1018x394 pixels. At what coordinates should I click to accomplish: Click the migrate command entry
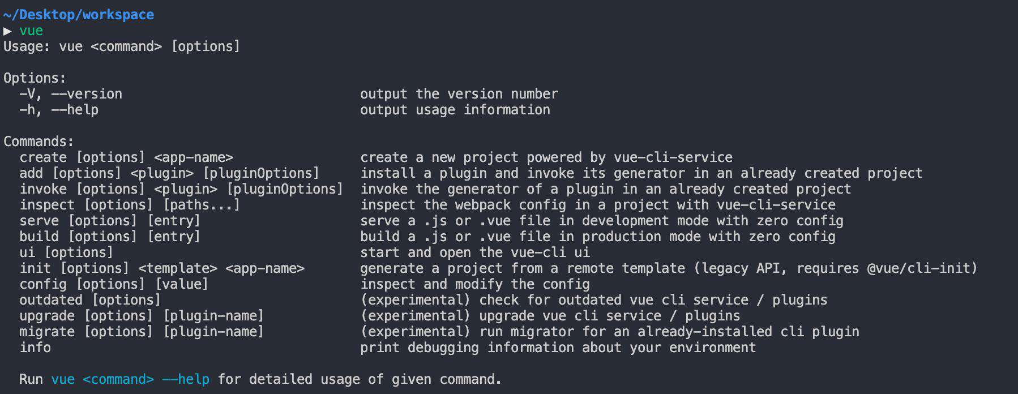coord(142,332)
